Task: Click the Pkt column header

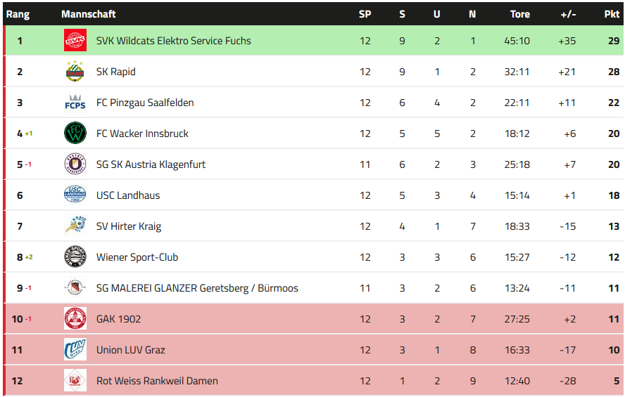Action: click(612, 14)
